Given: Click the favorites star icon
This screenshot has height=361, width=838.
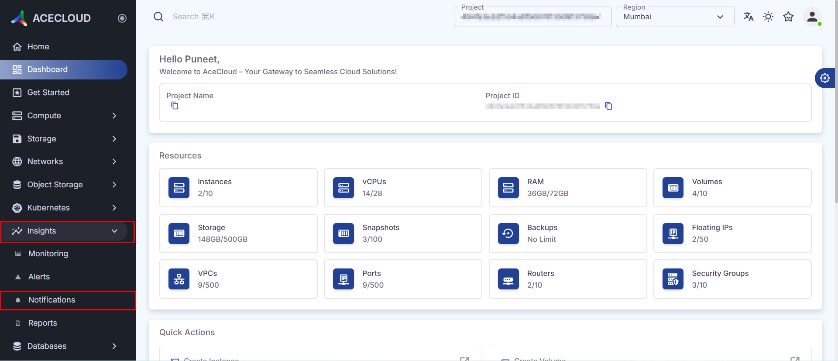Looking at the screenshot, I should pyautogui.click(x=788, y=17).
